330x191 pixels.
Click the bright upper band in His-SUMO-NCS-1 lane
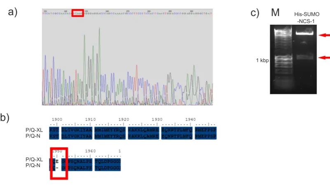[x=305, y=33]
